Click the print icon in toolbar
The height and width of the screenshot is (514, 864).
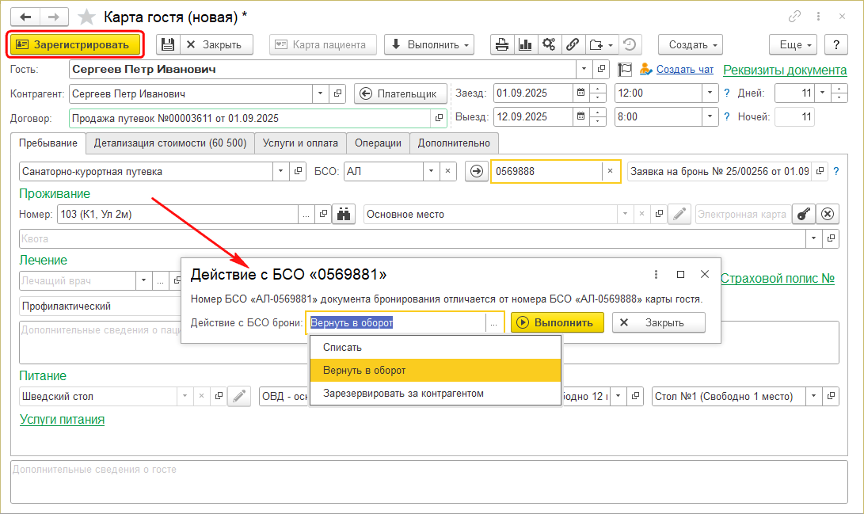(501, 44)
